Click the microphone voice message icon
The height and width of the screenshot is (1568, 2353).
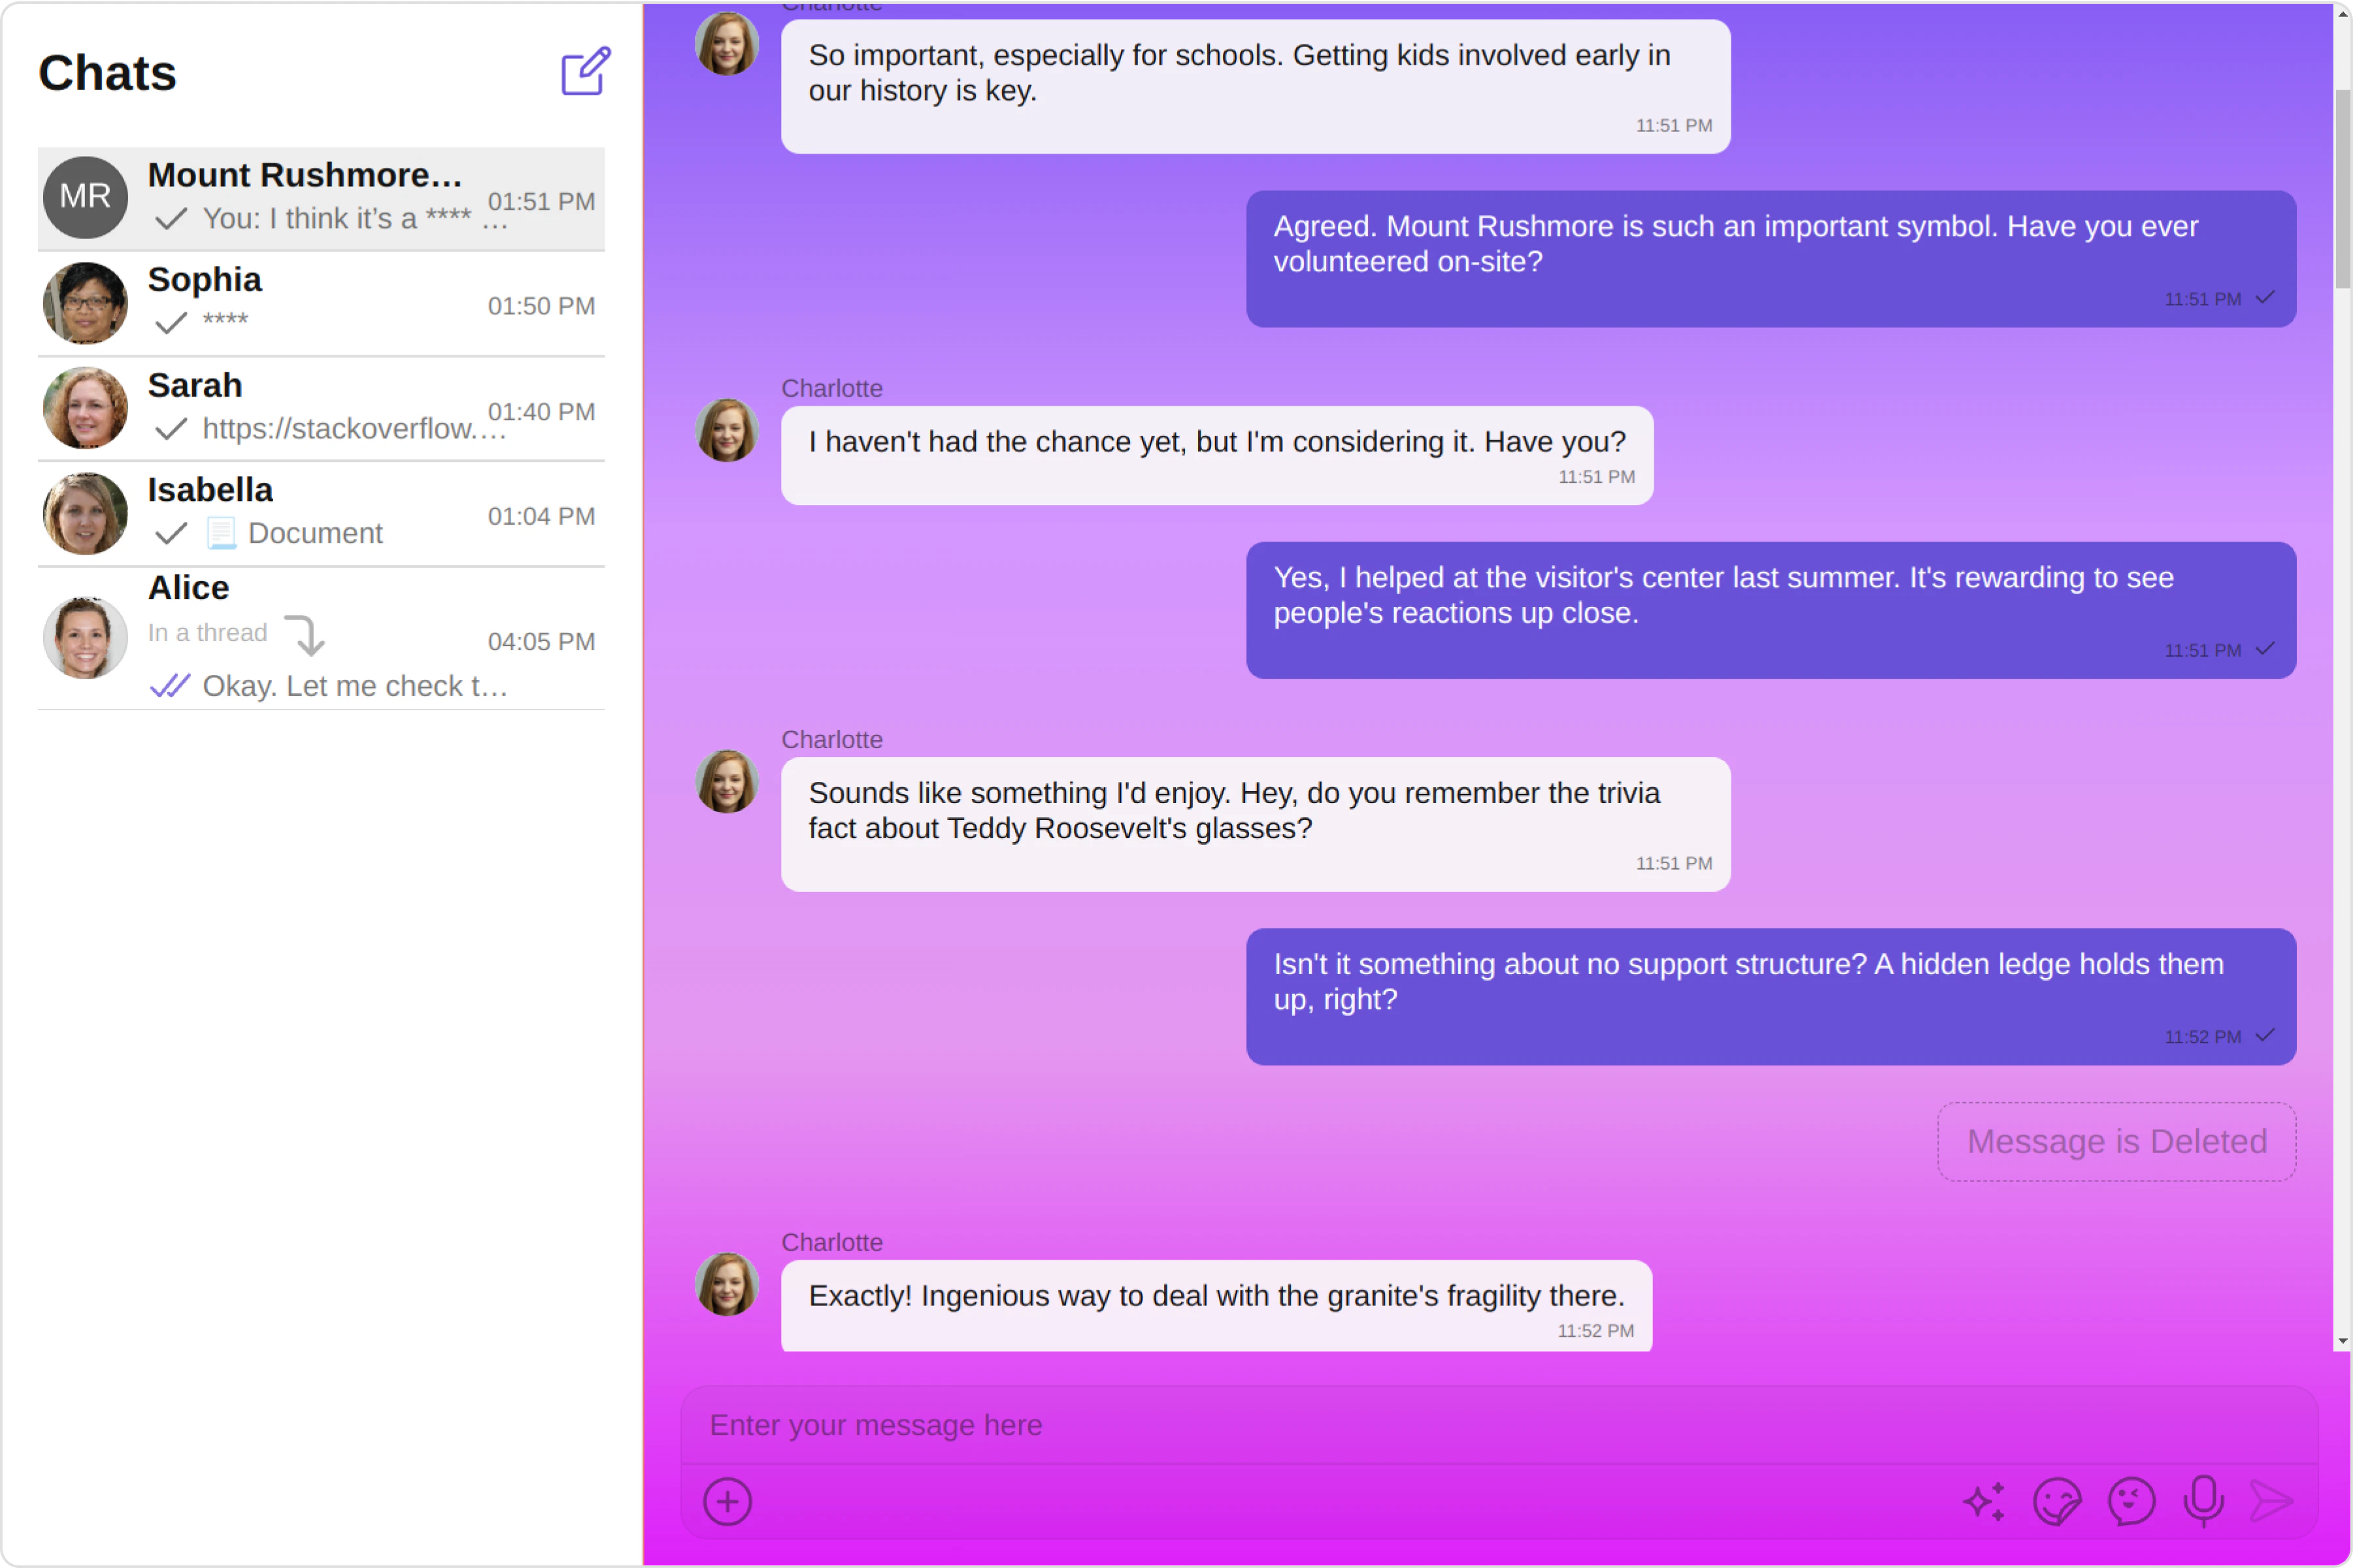pos(2203,1501)
